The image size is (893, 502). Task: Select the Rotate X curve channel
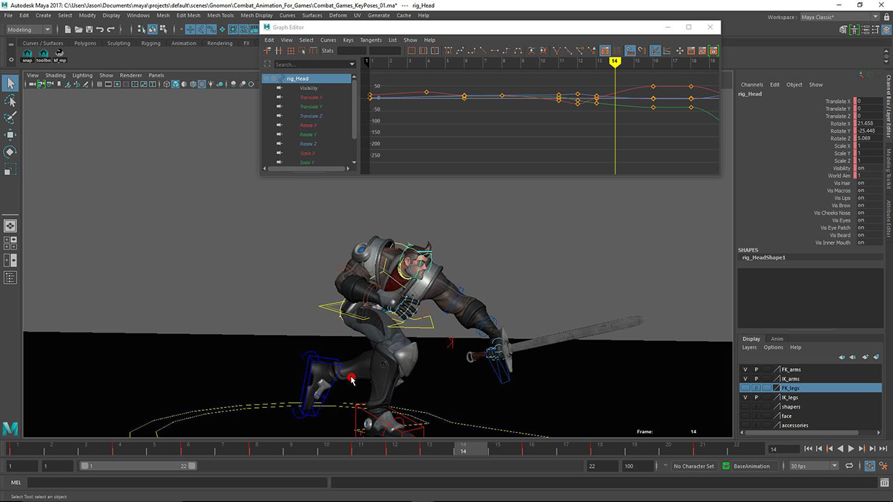tap(308, 125)
